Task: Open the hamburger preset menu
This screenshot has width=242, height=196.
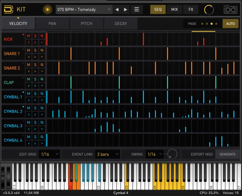Action: tap(137, 10)
